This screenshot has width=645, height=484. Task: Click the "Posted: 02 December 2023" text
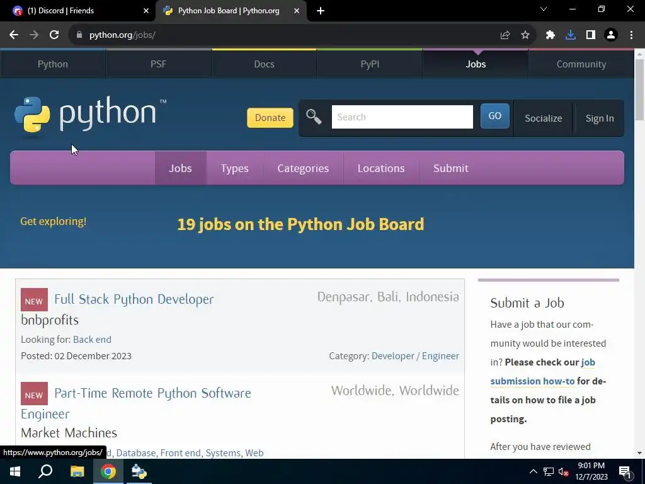tap(76, 356)
